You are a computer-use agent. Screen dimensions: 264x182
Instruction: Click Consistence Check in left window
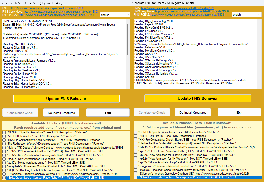coord(20,113)
